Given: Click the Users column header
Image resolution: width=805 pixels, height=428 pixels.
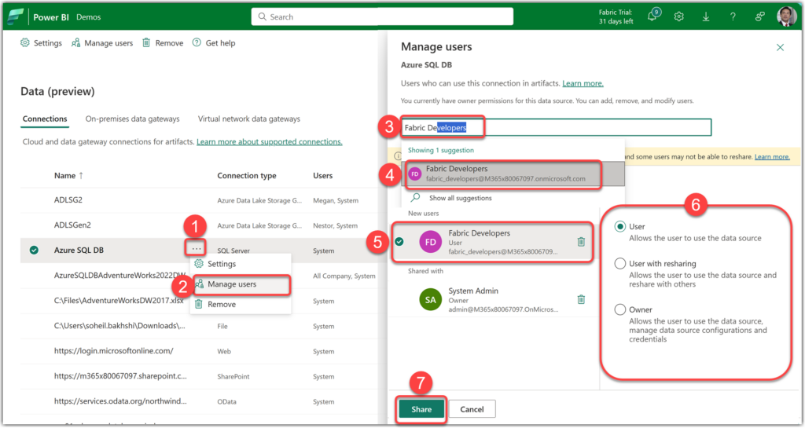Looking at the screenshot, I should coord(322,175).
